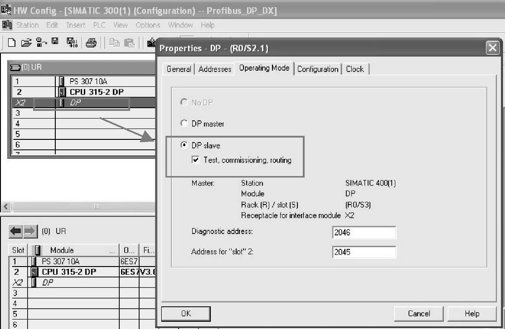Open the Insert menu
This screenshot has height=329, width=505.
coord(76,25)
